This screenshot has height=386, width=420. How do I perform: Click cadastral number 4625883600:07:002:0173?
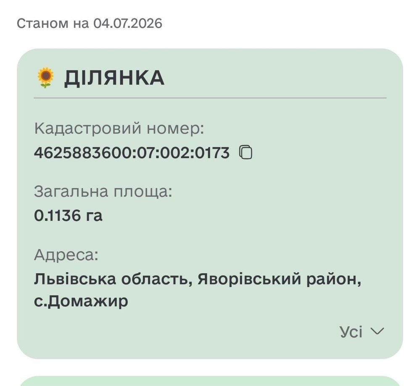click(132, 153)
